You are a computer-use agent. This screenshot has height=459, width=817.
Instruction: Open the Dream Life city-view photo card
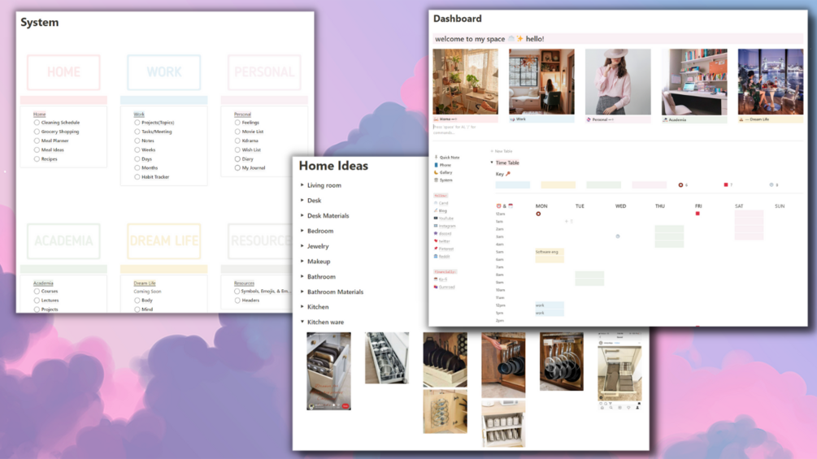pyautogui.click(x=771, y=82)
